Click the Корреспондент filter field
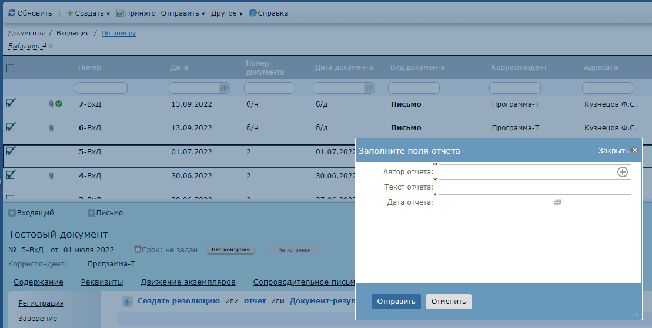 [x=515, y=88]
